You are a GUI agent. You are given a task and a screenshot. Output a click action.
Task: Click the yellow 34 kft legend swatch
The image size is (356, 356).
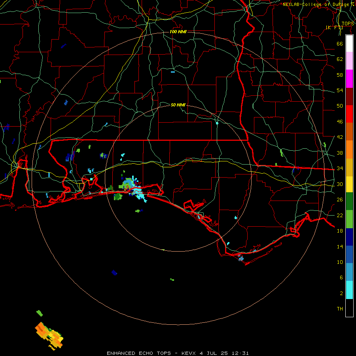pyautogui.click(x=349, y=184)
